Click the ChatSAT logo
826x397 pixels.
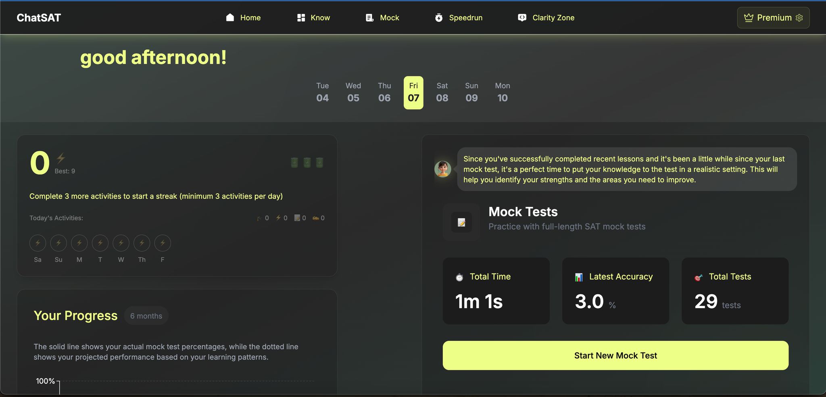click(39, 18)
